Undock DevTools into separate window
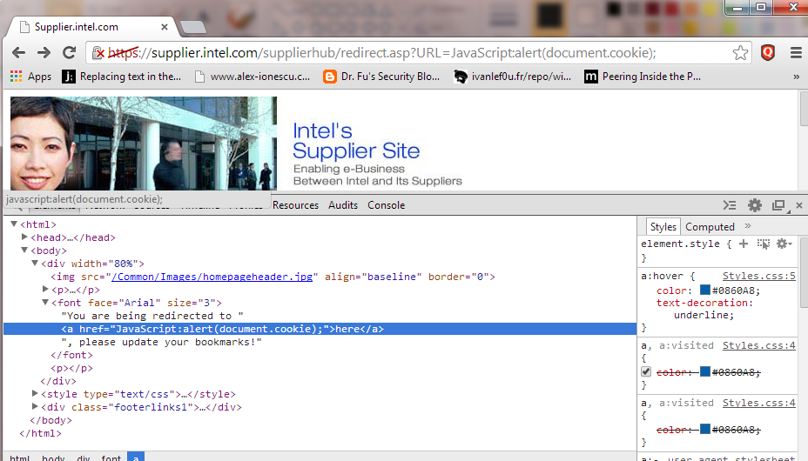The image size is (808, 461). (779, 205)
